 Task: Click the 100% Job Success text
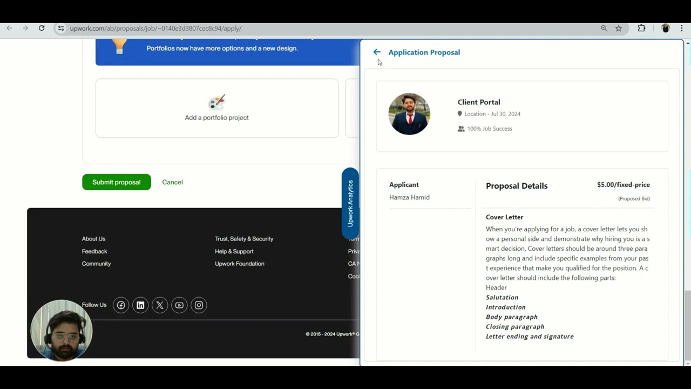[490, 129]
